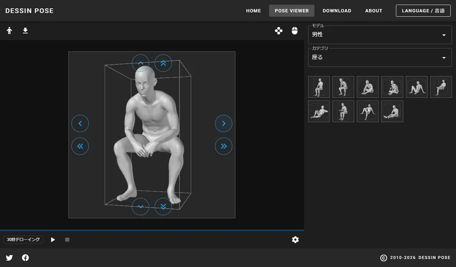Rotate pose left fast with double left chevron
Screen dimensions: 456x267
[x=80, y=146]
